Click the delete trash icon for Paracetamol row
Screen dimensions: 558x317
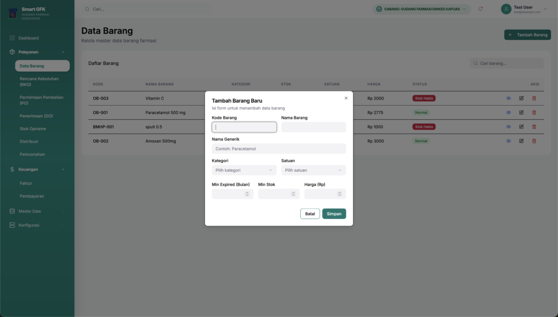click(534, 112)
